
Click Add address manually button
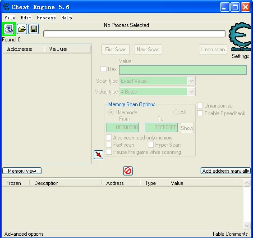225,171
